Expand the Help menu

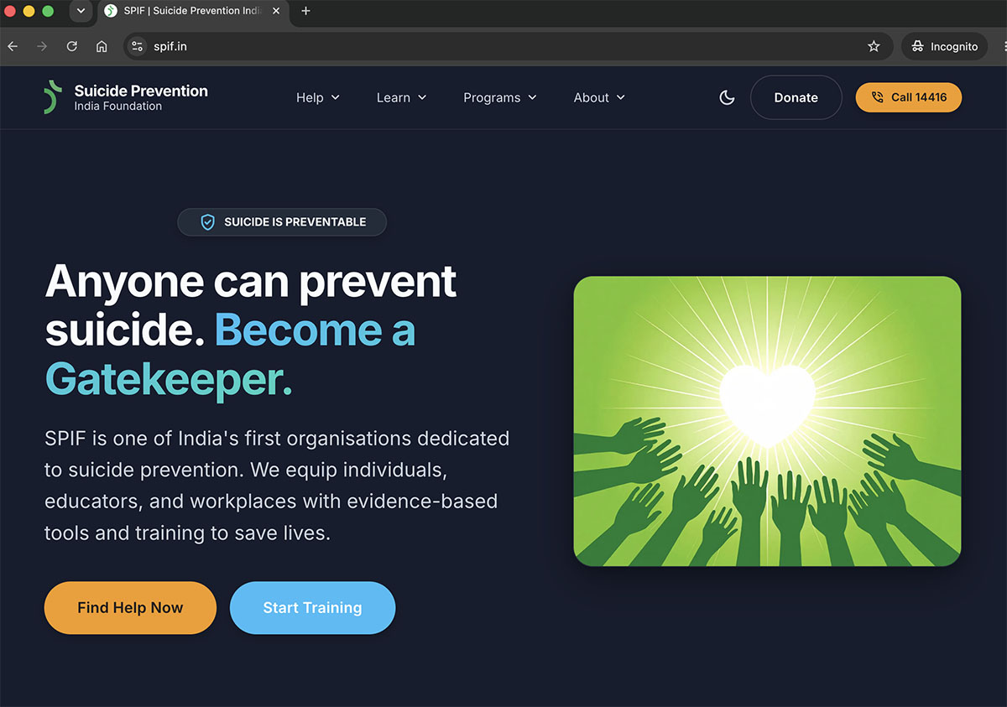coord(318,97)
